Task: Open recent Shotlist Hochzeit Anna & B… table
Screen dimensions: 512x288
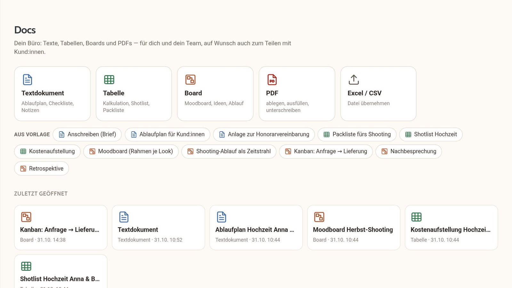Action: tap(61, 271)
